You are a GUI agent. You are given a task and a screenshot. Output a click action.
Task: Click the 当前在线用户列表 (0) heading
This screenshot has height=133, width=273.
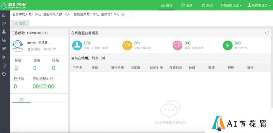tap(88, 58)
